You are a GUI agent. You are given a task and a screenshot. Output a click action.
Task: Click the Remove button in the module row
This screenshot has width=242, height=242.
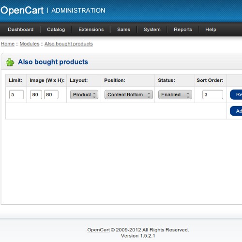[236, 94]
